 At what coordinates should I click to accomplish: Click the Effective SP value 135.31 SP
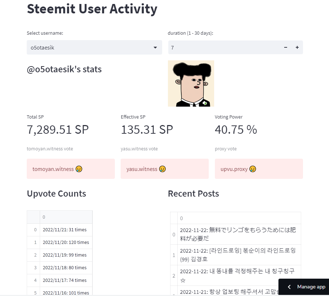coord(147,129)
